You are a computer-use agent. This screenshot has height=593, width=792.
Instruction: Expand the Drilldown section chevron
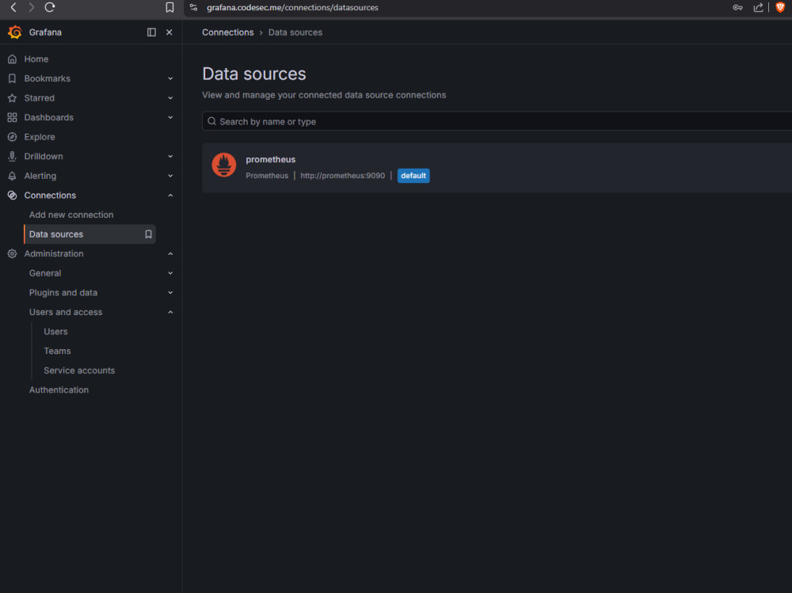[x=170, y=157]
